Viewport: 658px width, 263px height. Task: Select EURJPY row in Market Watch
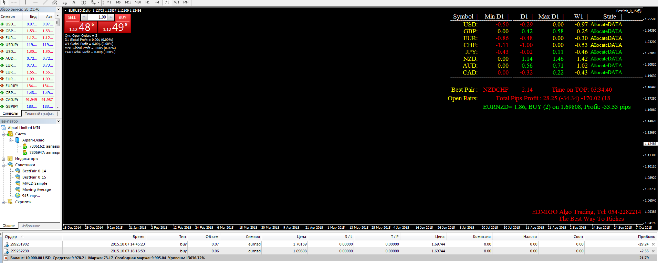coord(27,86)
